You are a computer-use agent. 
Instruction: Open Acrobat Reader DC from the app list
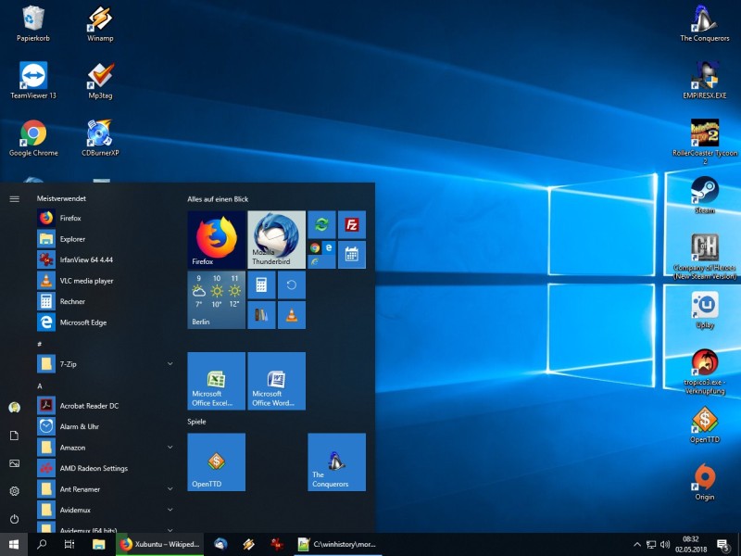click(x=105, y=406)
